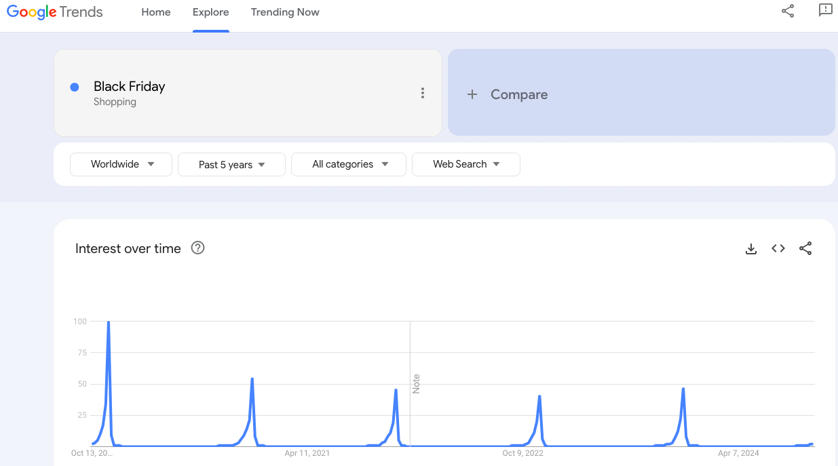Edit the Black Friday search term
This screenshot has height=466, width=838.
coord(130,87)
